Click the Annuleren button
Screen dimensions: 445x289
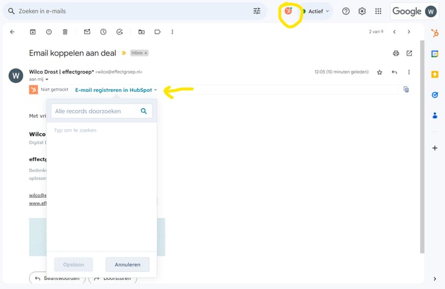click(x=127, y=264)
